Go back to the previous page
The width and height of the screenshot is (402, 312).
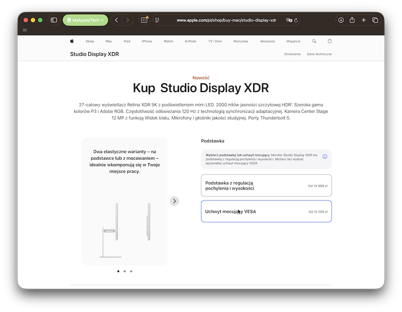tap(116, 20)
